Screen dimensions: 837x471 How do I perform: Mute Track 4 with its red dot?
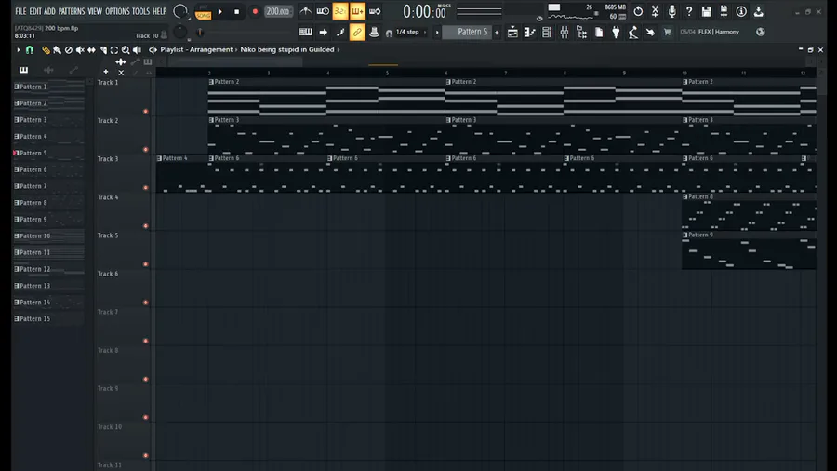point(145,226)
